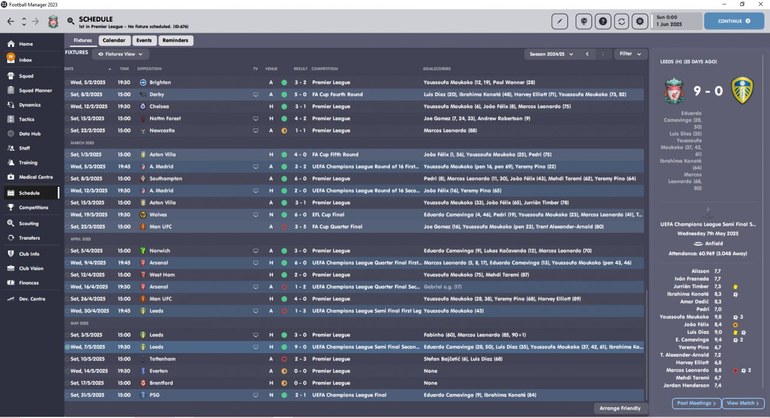Click Brighton crest in opposition column
The height and width of the screenshot is (418, 770).
tap(143, 82)
